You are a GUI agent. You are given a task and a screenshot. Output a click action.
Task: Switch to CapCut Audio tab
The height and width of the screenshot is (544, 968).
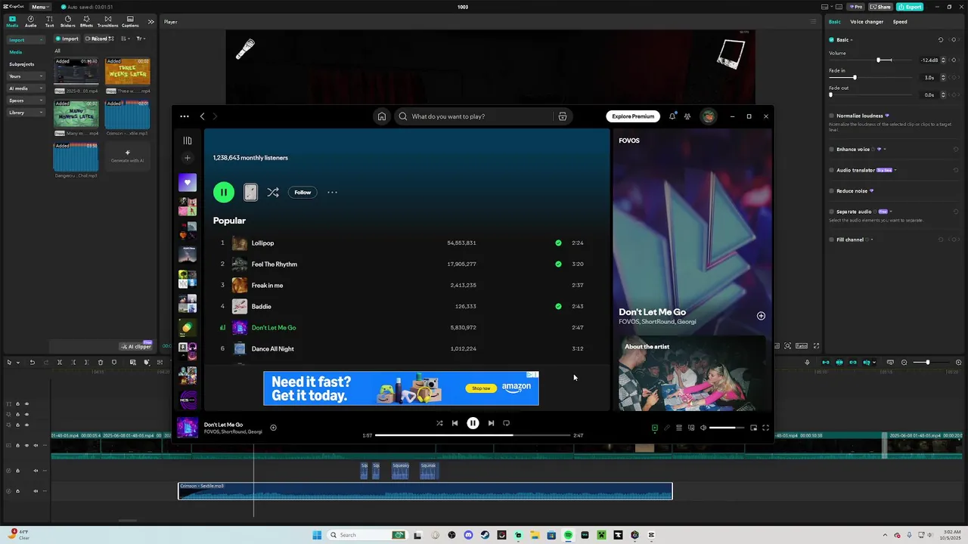(30, 21)
